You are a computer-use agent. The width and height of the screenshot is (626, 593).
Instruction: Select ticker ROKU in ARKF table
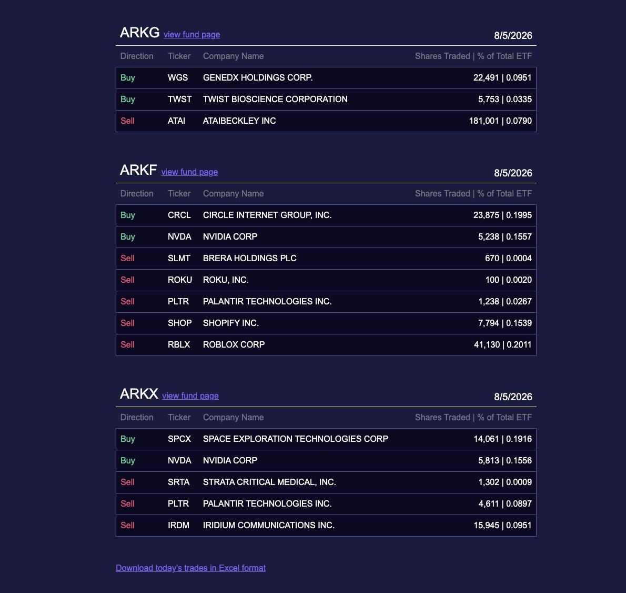point(180,280)
